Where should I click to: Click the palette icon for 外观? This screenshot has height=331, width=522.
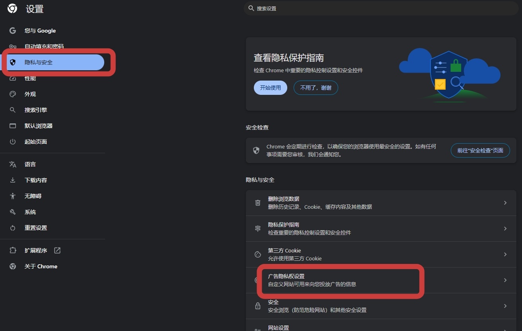click(13, 94)
